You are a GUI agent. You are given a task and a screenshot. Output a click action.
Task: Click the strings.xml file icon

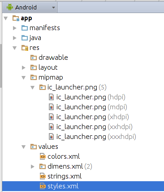[x=43, y=176]
